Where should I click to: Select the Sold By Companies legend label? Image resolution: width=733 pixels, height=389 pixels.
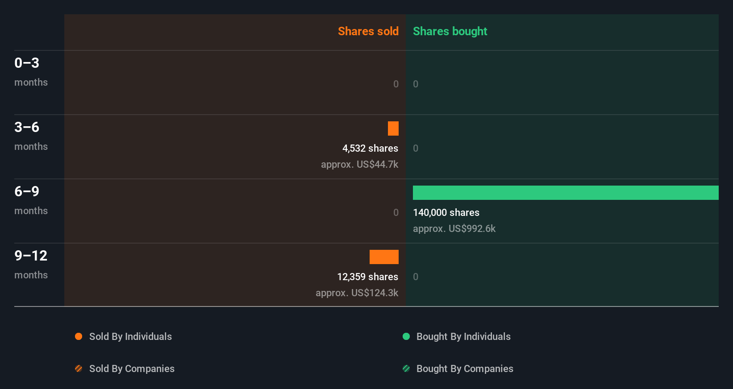pyautogui.click(x=132, y=368)
